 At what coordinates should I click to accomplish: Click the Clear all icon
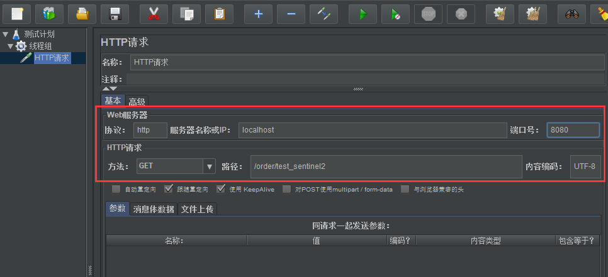point(532,14)
